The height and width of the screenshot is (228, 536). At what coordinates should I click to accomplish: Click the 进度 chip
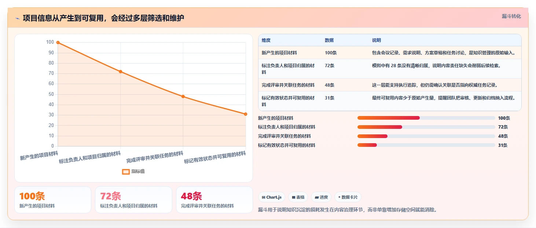pyautogui.click(x=321, y=197)
